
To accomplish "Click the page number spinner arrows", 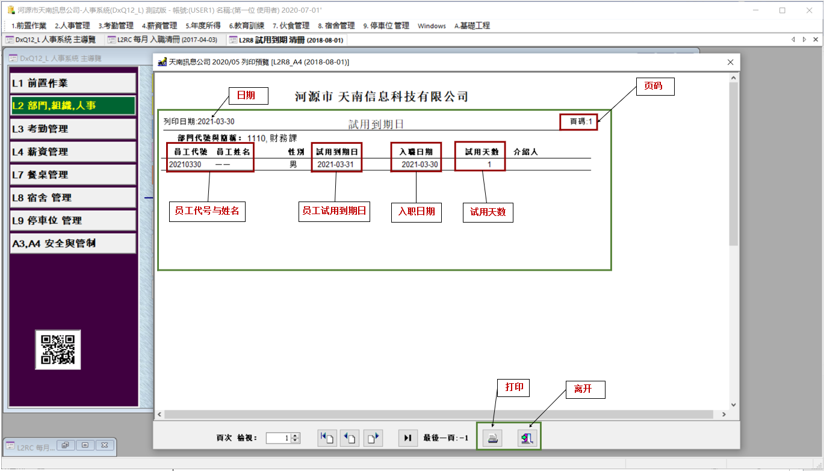I will click(x=295, y=439).
